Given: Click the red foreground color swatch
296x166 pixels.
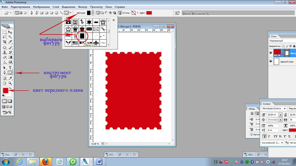Looking at the screenshot, I should pyautogui.click(x=6, y=90).
